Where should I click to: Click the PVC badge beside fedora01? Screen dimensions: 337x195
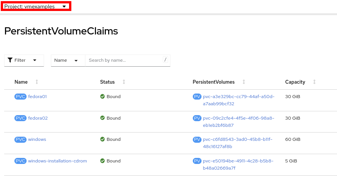point(20,97)
